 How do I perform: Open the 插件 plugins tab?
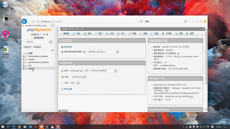pos(190,34)
